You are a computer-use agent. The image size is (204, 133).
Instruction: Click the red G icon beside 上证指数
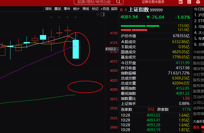(x=121, y=10)
